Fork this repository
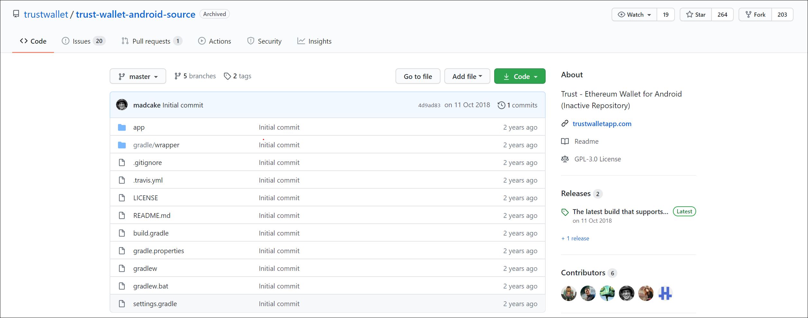This screenshot has width=808, height=318. point(755,15)
